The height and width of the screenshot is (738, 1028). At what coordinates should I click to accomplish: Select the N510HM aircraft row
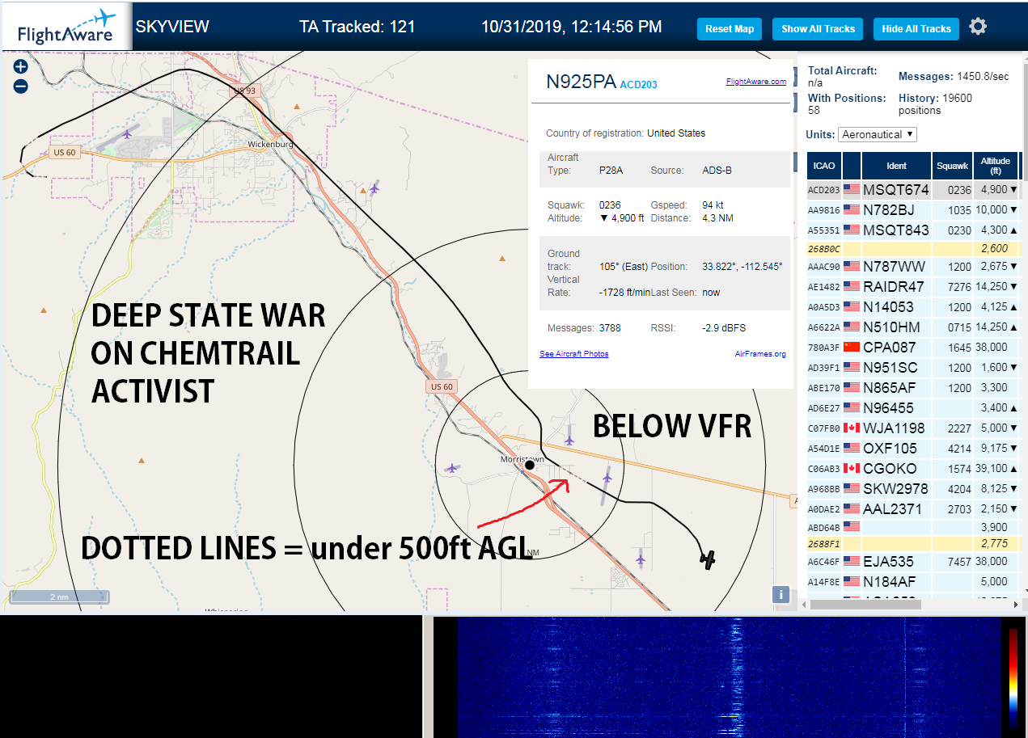click(913, 327)
